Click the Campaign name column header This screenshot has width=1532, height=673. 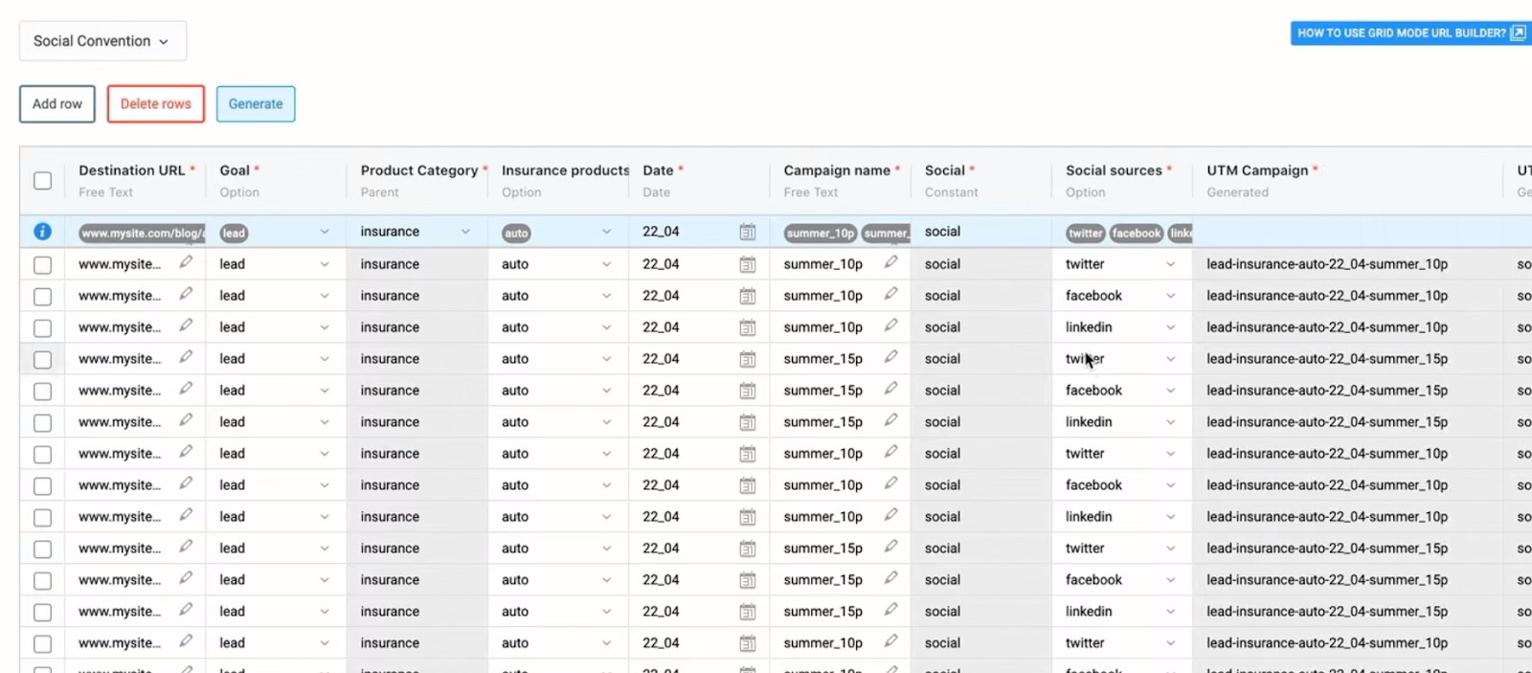pyautogui.click(x=840, y=180)
